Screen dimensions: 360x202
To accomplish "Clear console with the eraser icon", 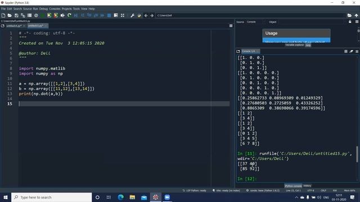I will [x=351, y=51].
